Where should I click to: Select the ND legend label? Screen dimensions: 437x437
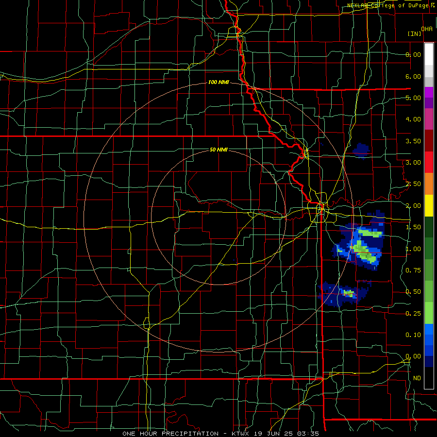(417, 378)
